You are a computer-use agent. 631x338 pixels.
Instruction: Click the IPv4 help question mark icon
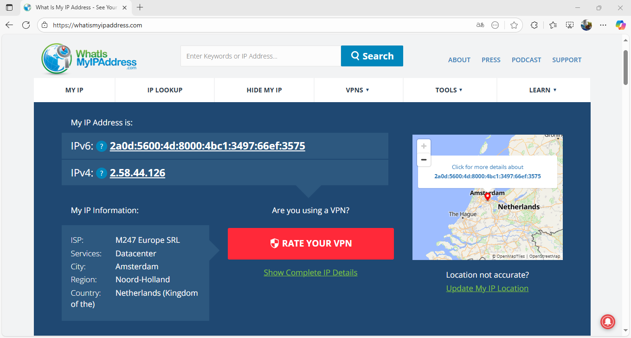pos(102,174)
